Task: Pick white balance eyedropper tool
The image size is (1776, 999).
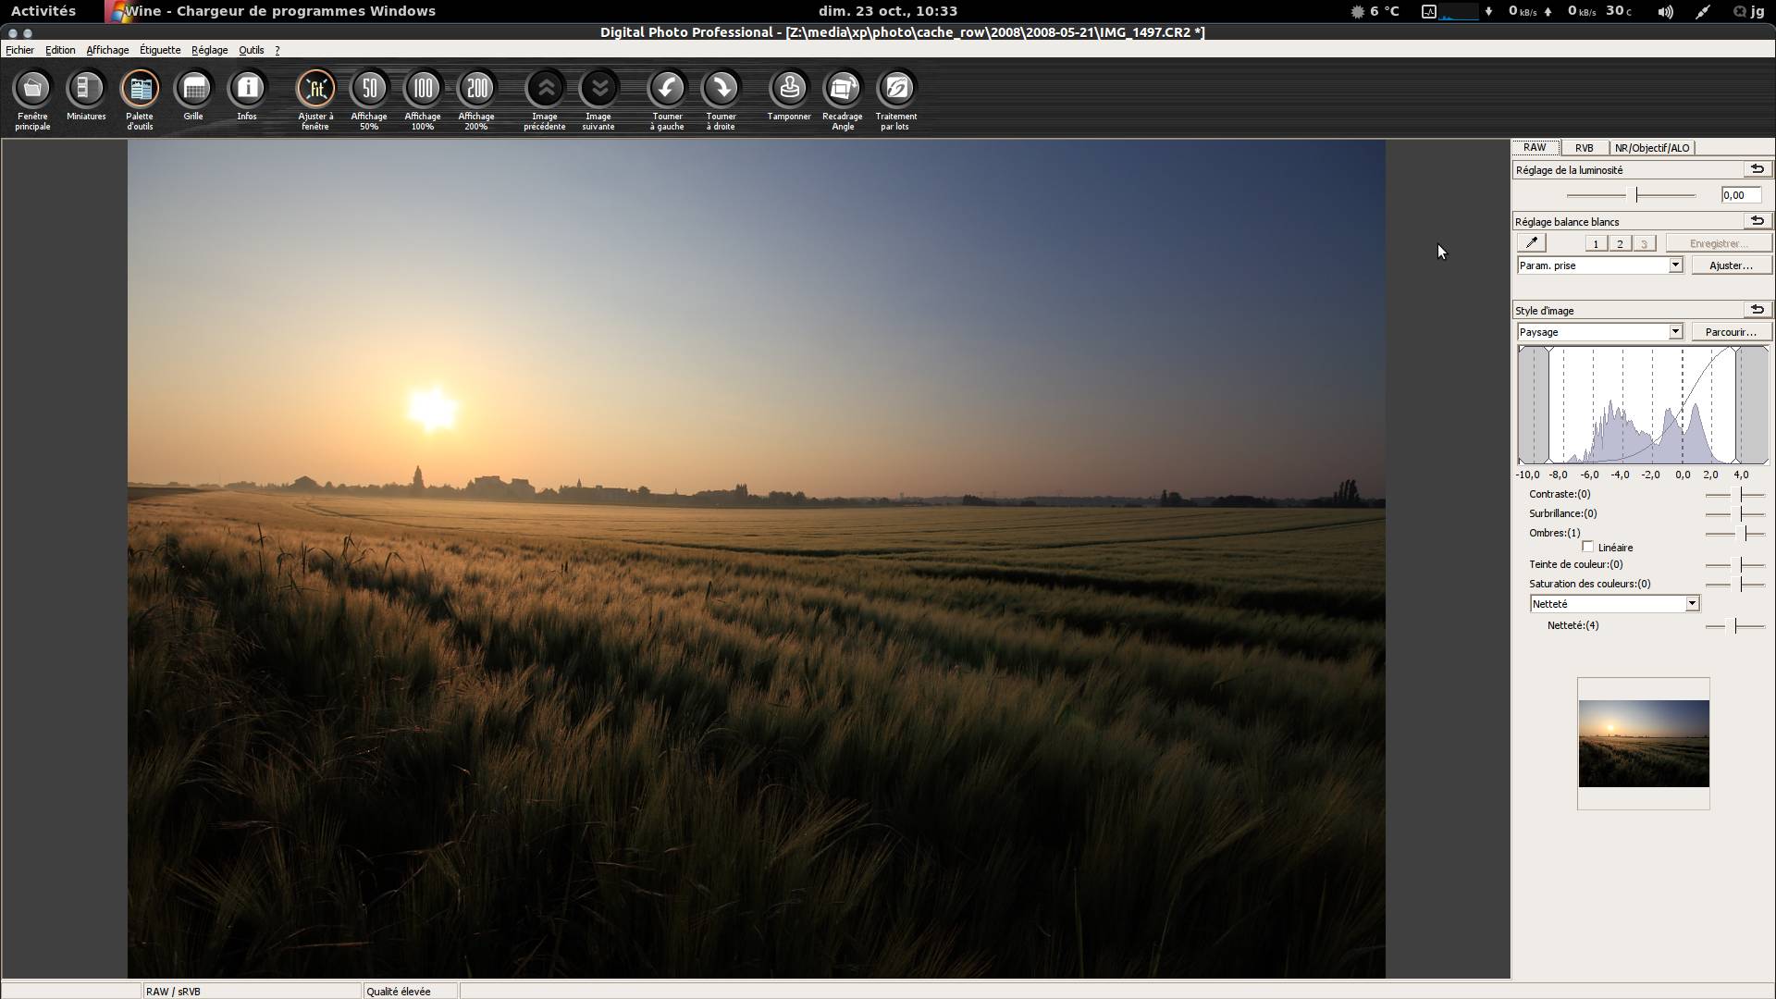Action: coord(1531,243)
